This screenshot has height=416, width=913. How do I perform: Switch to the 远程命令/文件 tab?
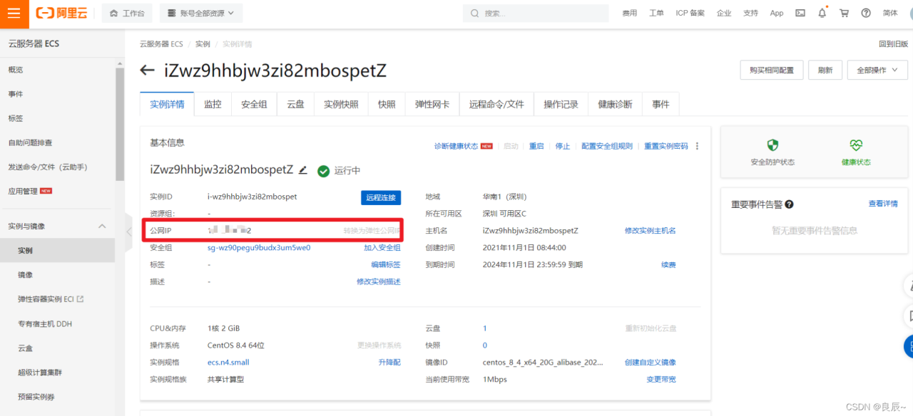(496, 104)
